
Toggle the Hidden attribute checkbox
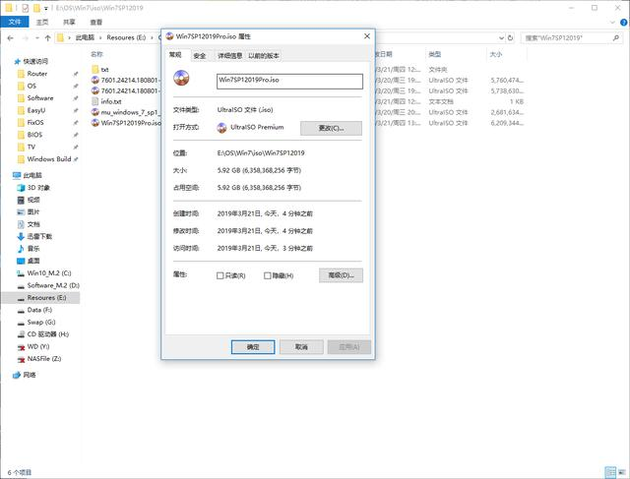(268, 275)
